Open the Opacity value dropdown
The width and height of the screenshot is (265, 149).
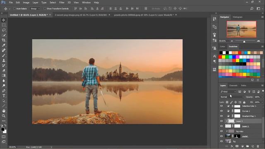262,97
